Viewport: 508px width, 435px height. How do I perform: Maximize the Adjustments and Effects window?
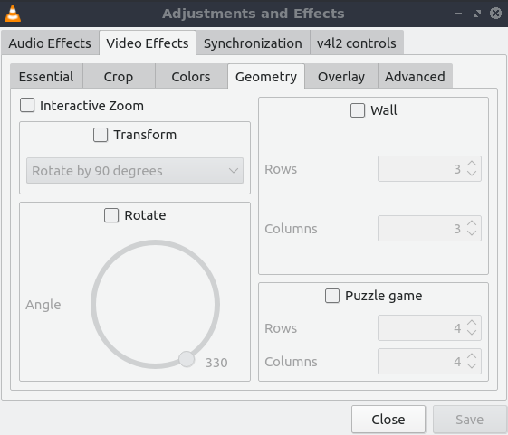tap(477, 14)
